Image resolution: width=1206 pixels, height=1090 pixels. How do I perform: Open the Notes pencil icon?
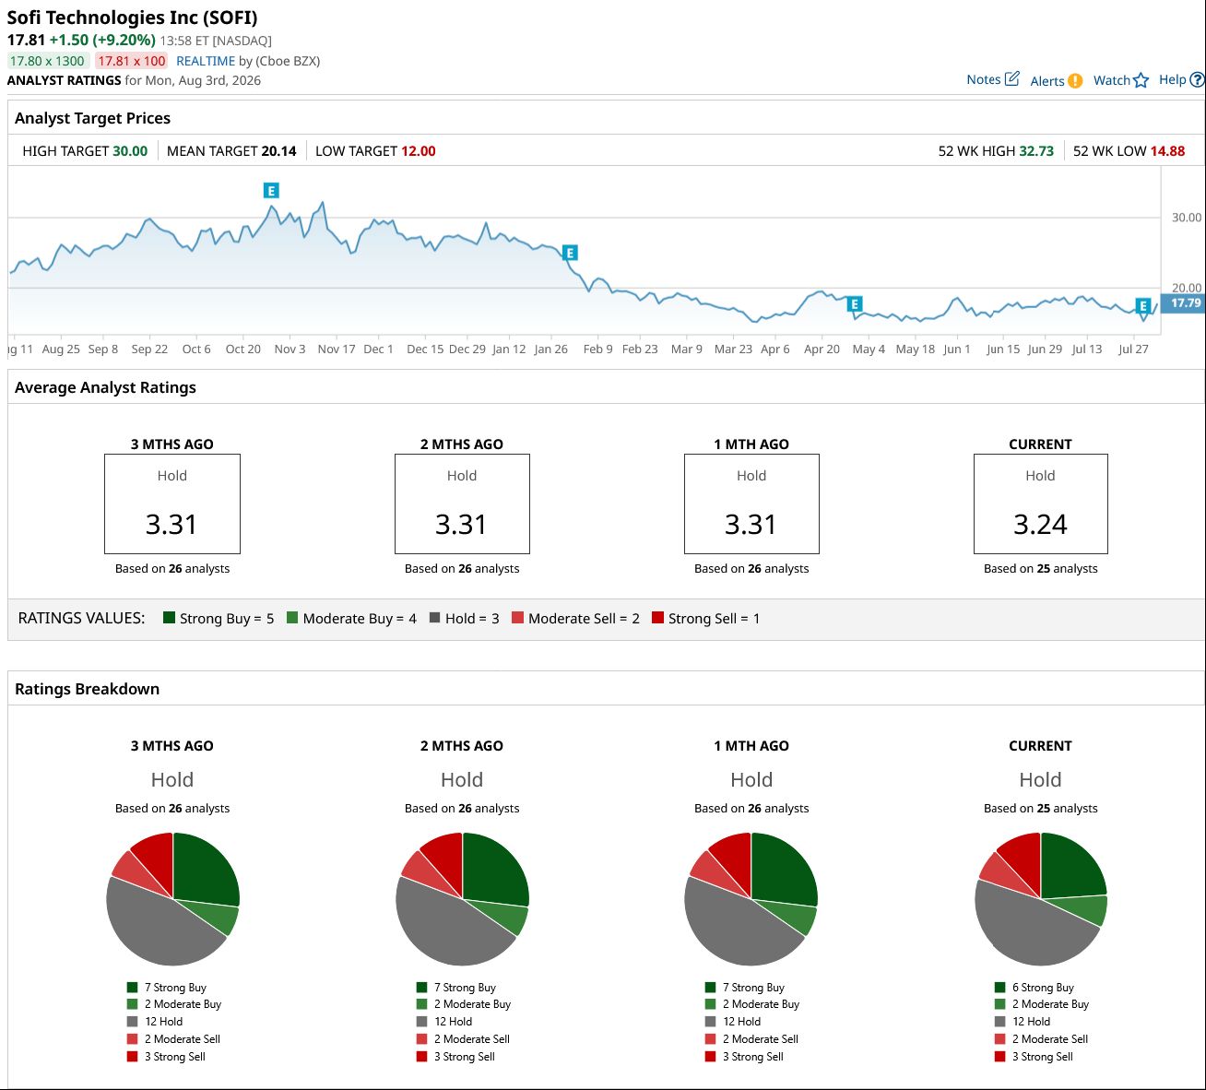click(1011, 79)
